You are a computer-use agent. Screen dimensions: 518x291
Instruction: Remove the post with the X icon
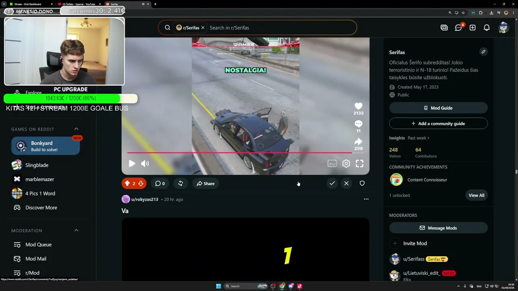[346, 183]
